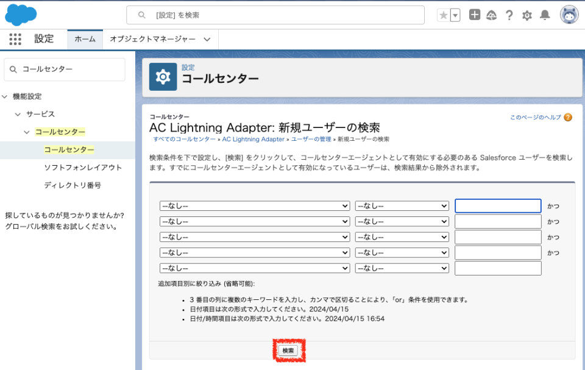Focus the [設定] を検索 global search field
The width and height of the screenshot is (585, 370).
coord(275,15)
